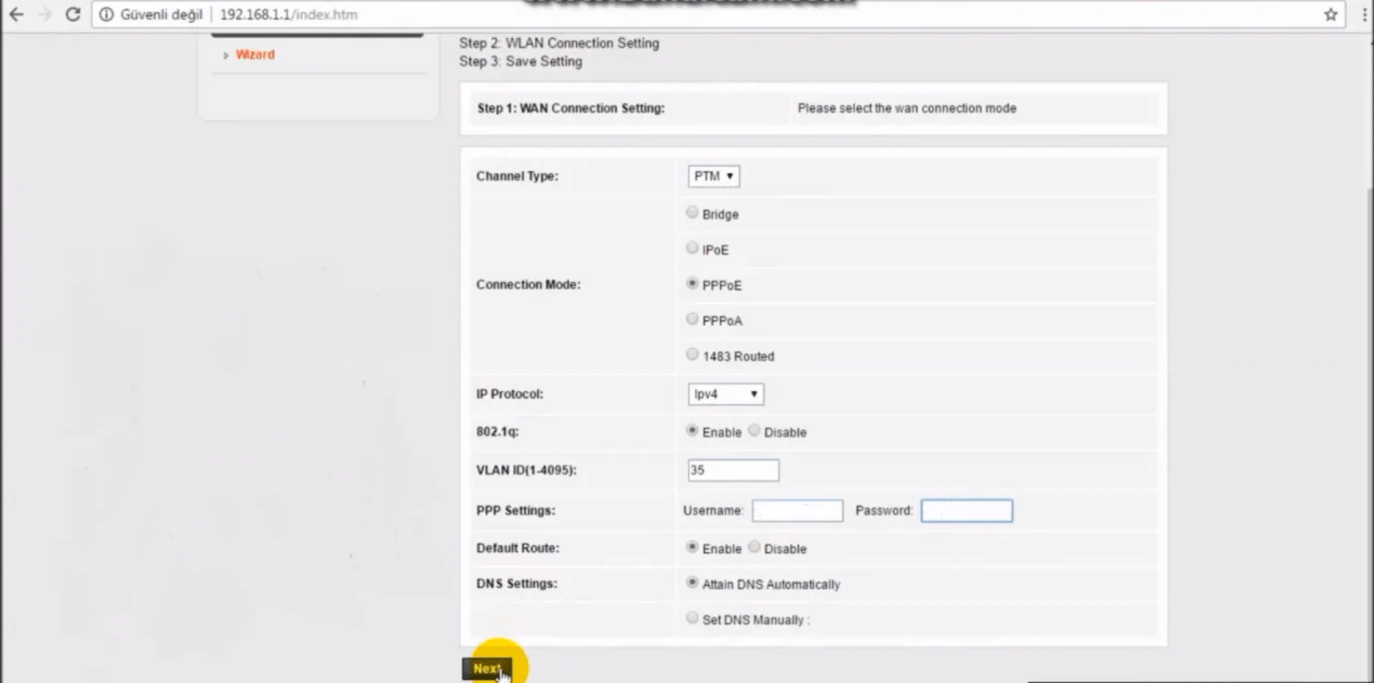Enable 802.1q radio option
This screenshot has height=683, width=1374.
pos(692,431)
